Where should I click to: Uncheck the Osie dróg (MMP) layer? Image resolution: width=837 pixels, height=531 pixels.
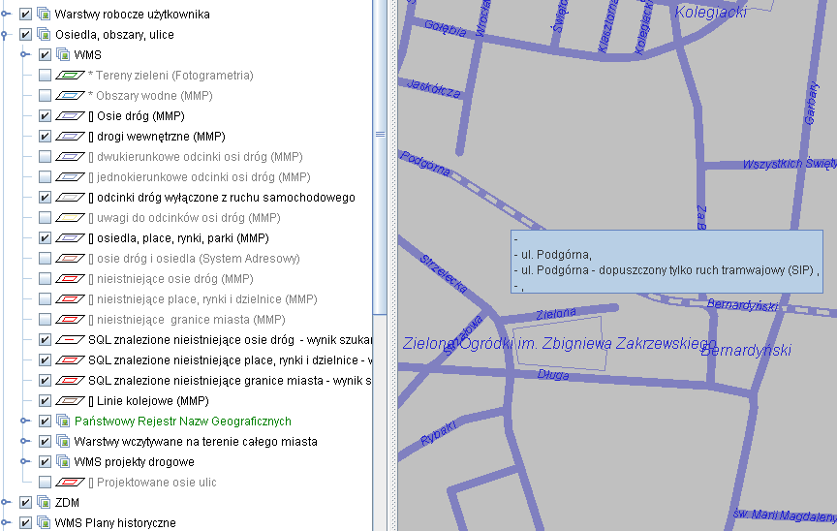coord(45,115)
